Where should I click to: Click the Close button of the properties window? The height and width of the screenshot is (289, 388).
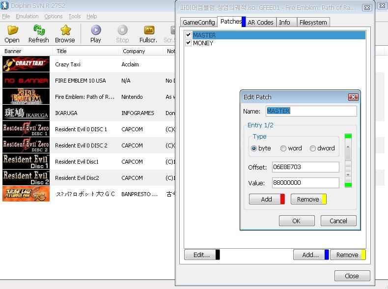tap(352, 276)
